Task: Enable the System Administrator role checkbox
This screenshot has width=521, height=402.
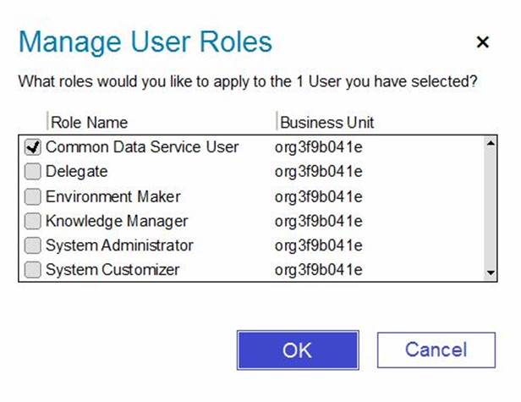Action: 33,246
